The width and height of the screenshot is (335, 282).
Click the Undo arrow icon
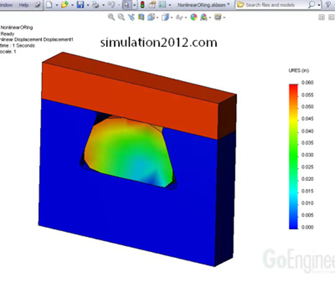111,5
